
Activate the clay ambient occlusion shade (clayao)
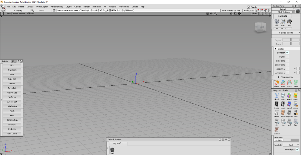[x=283, y=113]
